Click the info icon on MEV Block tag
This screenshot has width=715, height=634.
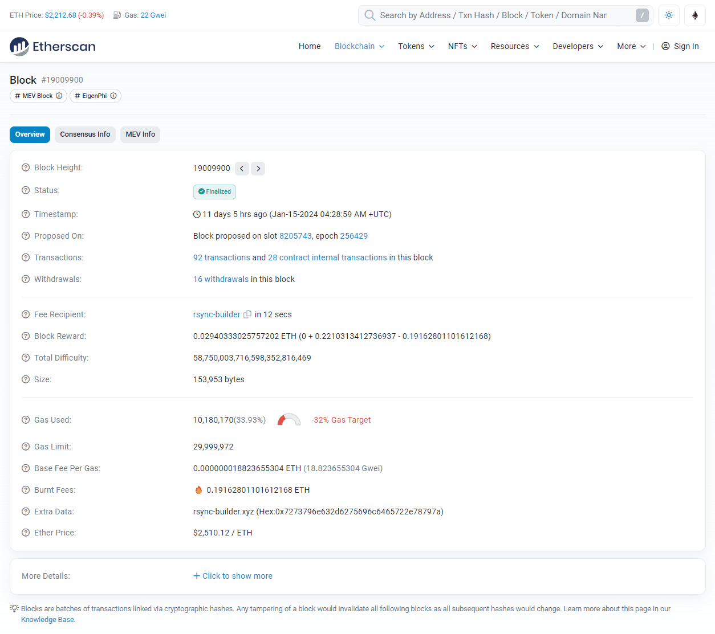point(59,96)
